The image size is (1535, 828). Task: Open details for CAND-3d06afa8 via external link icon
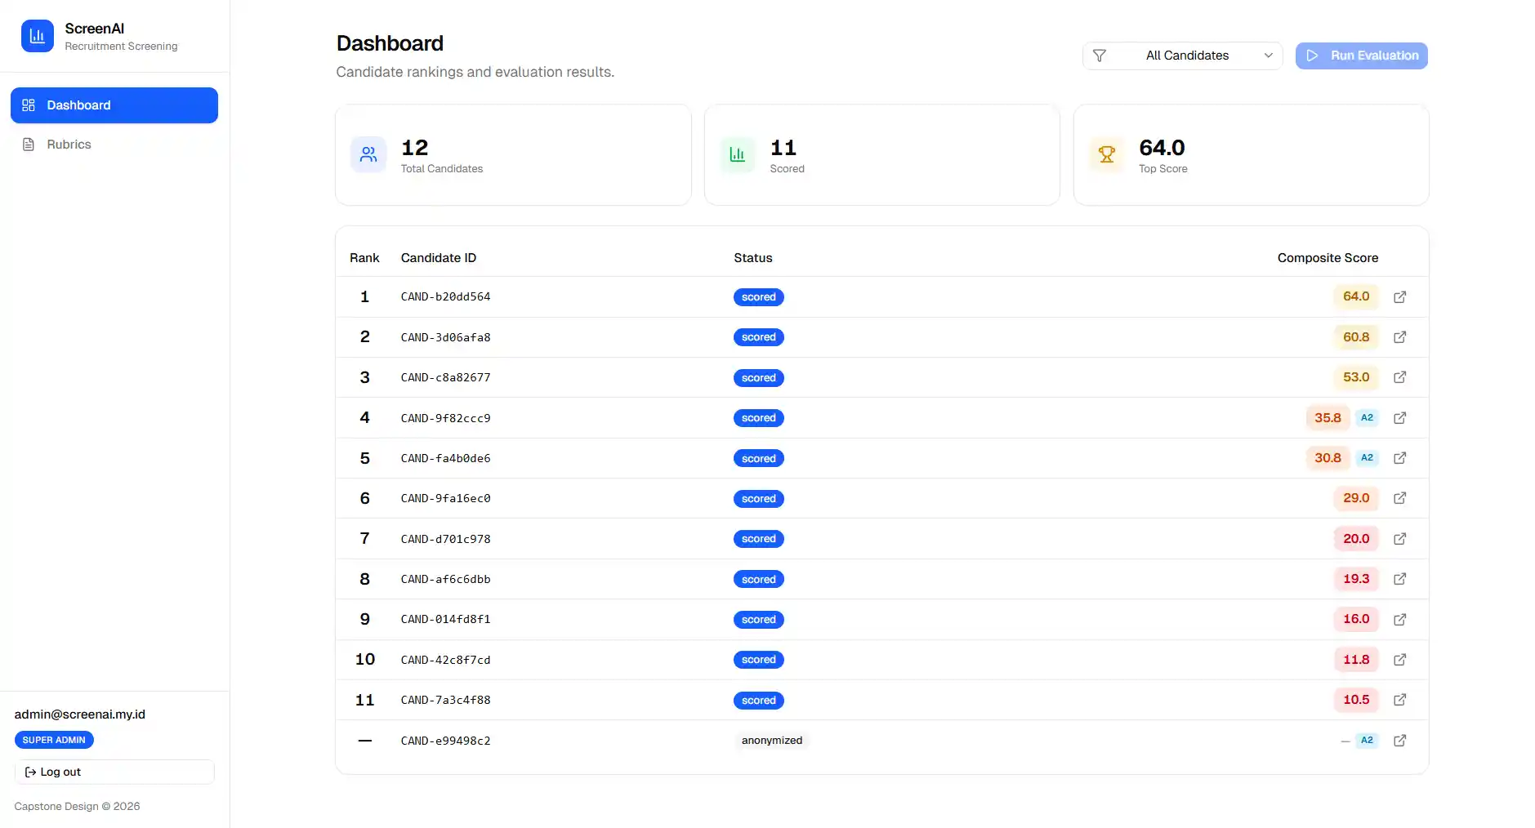pyautogui.click(x=1399, y=336)
